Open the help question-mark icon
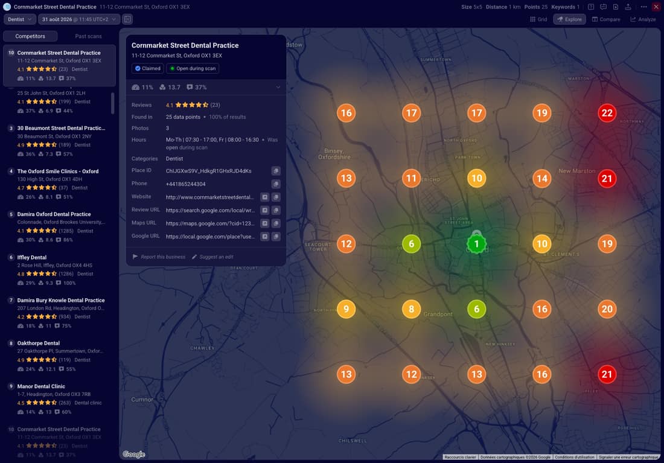Screen dimensions: 664x463 pyautogui.click(x=591, y=7)
